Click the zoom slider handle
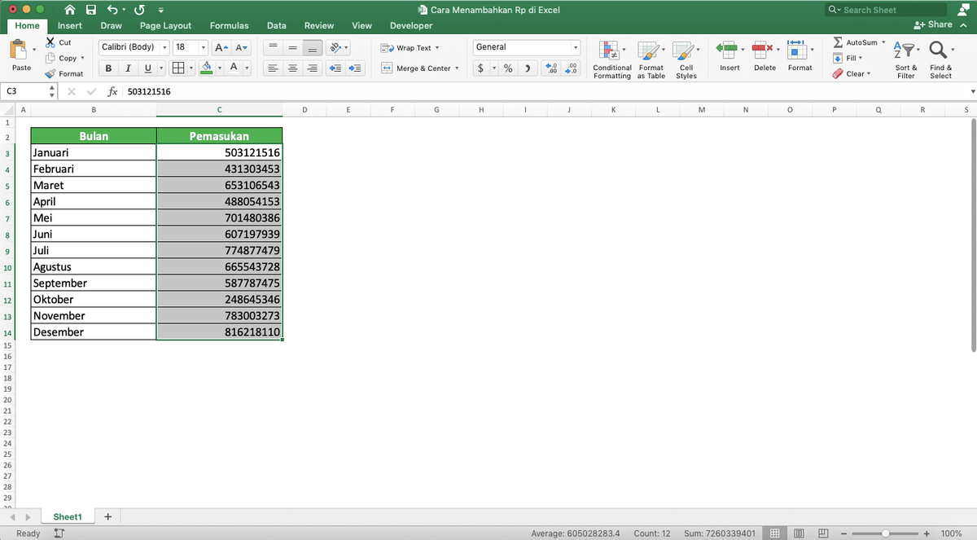 [885, 533]
